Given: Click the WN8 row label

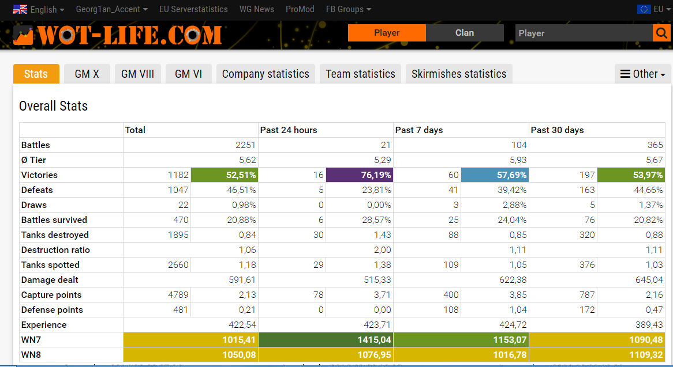Looking at the screenshot, I should [31, 355].
